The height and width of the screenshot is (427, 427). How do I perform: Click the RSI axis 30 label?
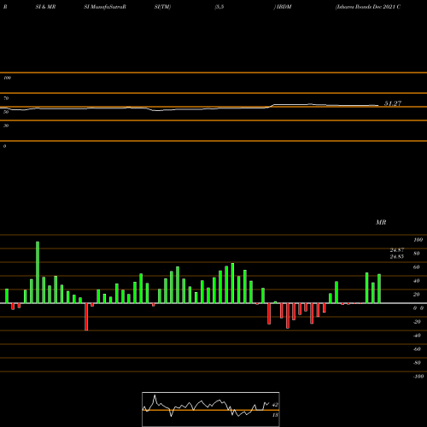[6, 126]
